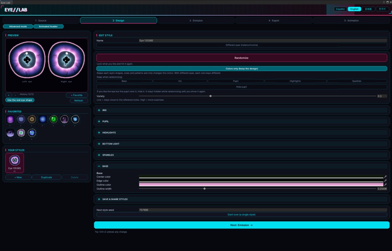
Task: Refresh the eye preview
Action: 79,100
